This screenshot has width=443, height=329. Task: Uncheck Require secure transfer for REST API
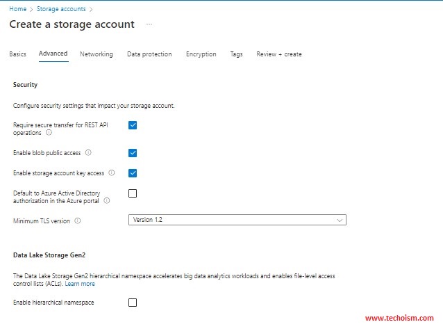coord(133,125)
